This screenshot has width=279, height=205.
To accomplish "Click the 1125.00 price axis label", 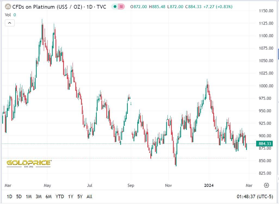I will click(x=266, y=23).
